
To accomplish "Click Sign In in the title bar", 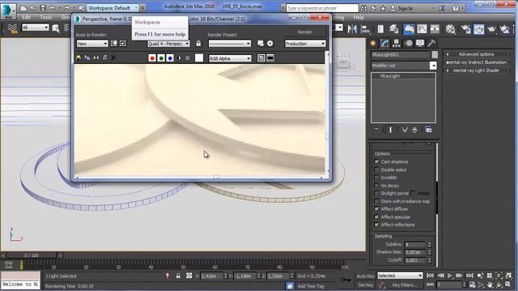I will tap(405, 8).
